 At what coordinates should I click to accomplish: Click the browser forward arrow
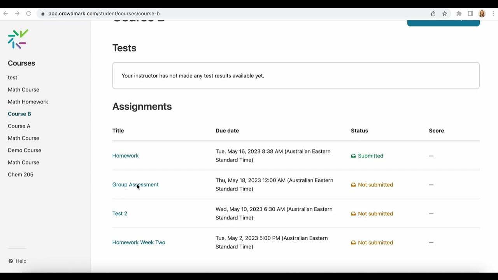coord(17,14)
